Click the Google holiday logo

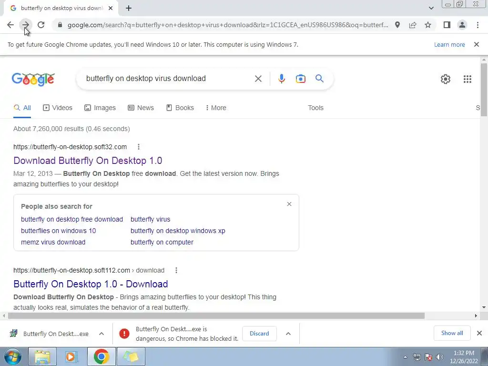coord(33,79)
